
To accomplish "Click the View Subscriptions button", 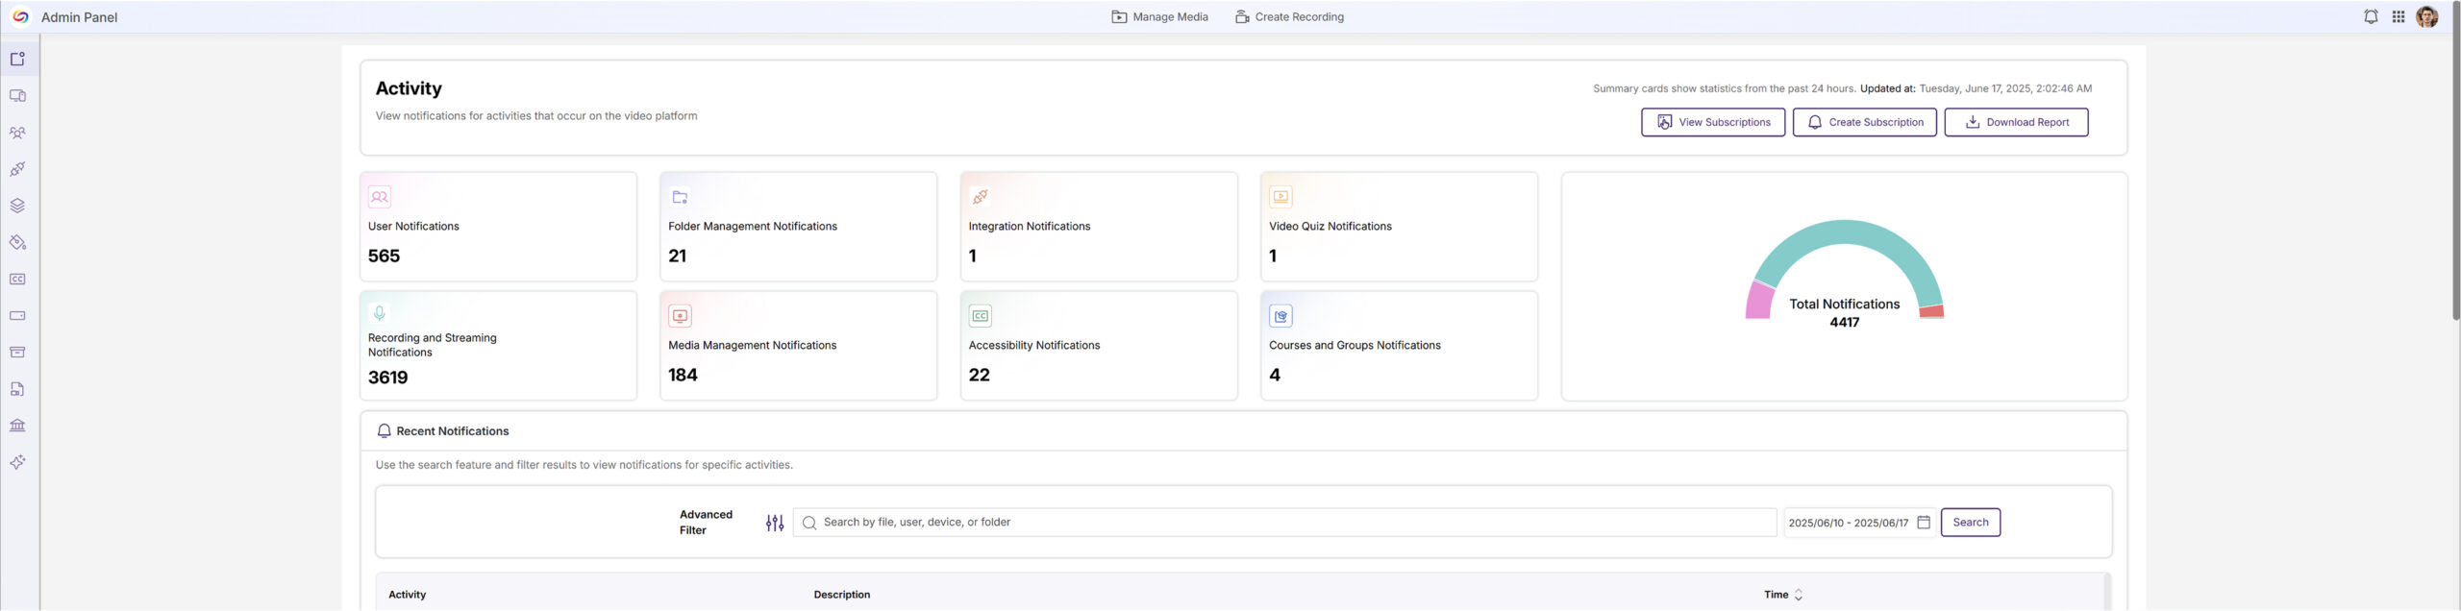I will [x=1712, y=122].
